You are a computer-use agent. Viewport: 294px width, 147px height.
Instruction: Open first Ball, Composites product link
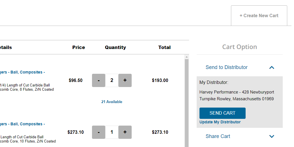pos(23,72)
